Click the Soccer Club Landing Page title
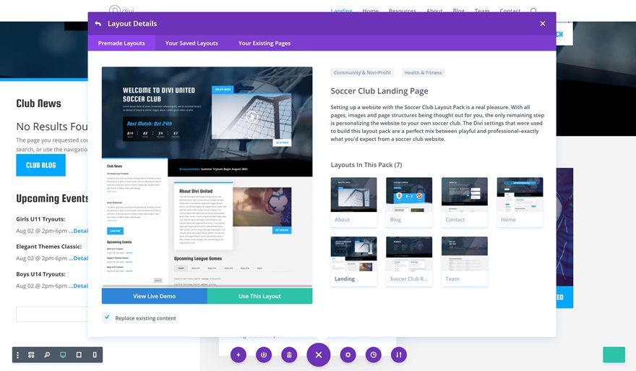 (x=379, y=91)
